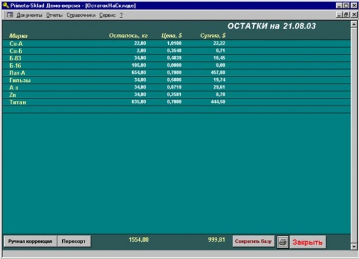Image resolution: width=359 pixels, height=259 pixels.
Task: Click the Сократить базу button
Action: (254, 241)
